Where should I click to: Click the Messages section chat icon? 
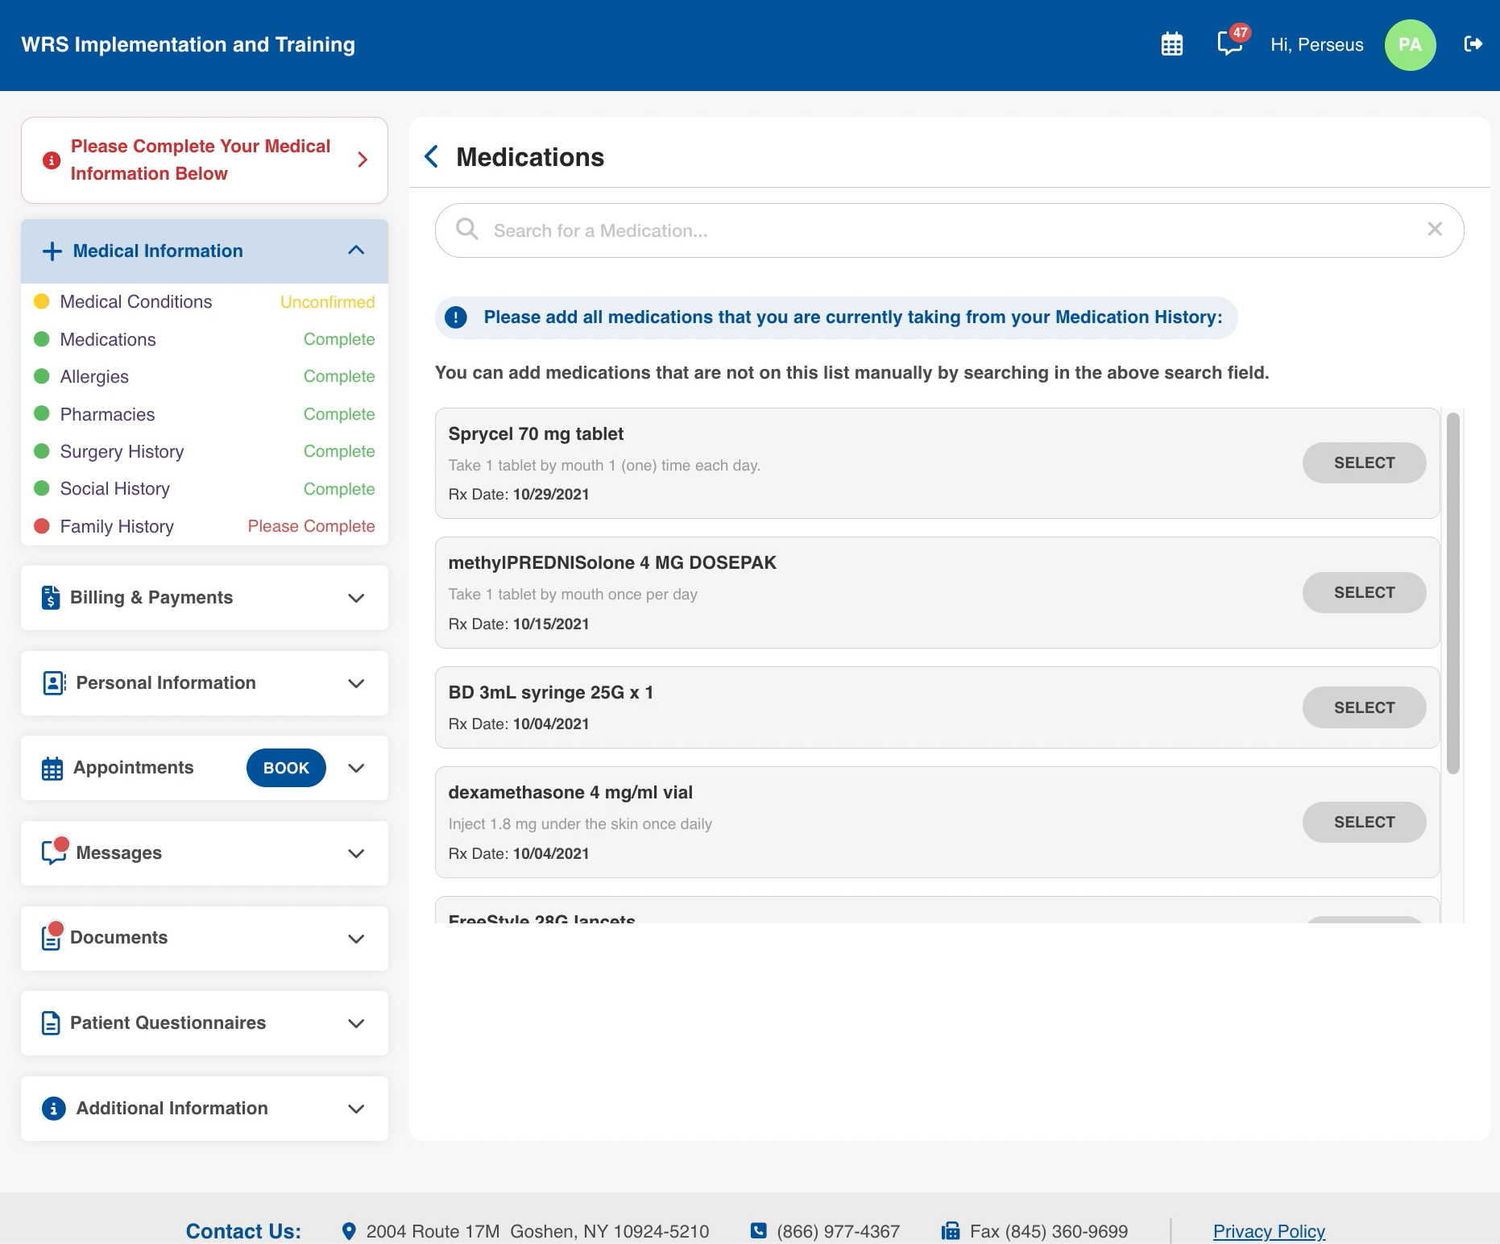53,852
